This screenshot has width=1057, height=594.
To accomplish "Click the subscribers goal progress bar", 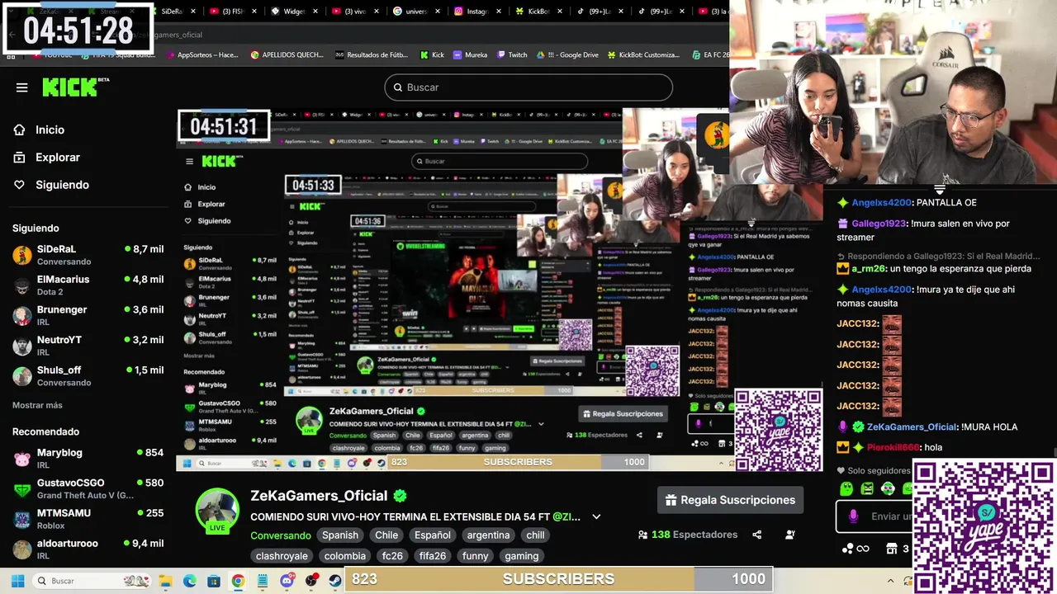I will [x=559, y=579].
